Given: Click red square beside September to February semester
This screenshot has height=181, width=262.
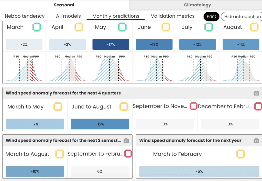Looking at the screenshot, I should pos(128,154).
